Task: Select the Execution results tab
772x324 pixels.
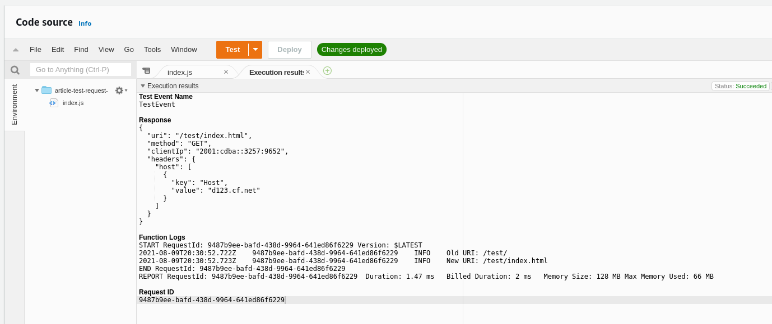Action: pyautogui.click(x=275, y=72)
